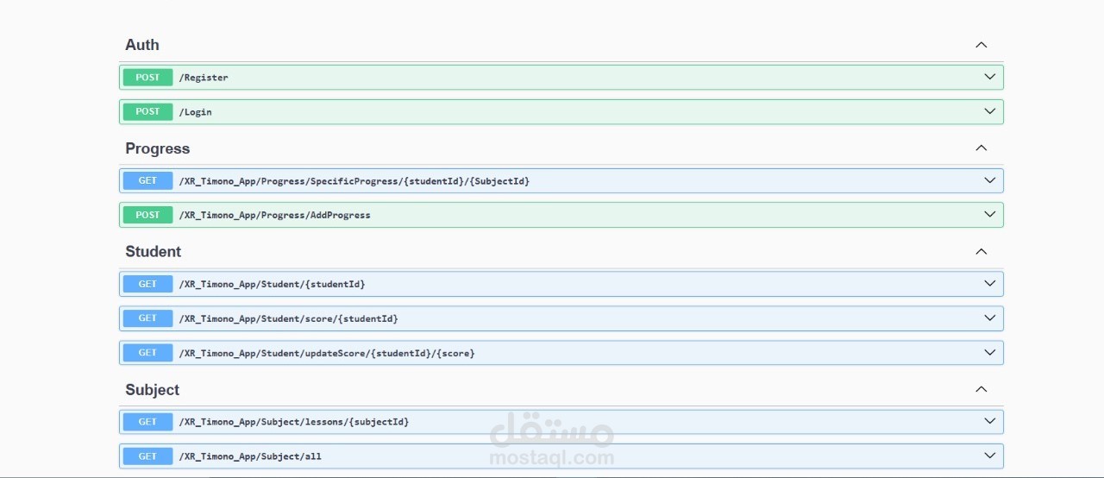Click the Subject section heading
Screen dimensions: 1104x478
tap(153, 390)
